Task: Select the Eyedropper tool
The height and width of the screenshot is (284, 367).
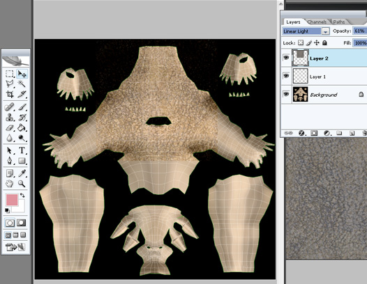Action: pos(22,173)
